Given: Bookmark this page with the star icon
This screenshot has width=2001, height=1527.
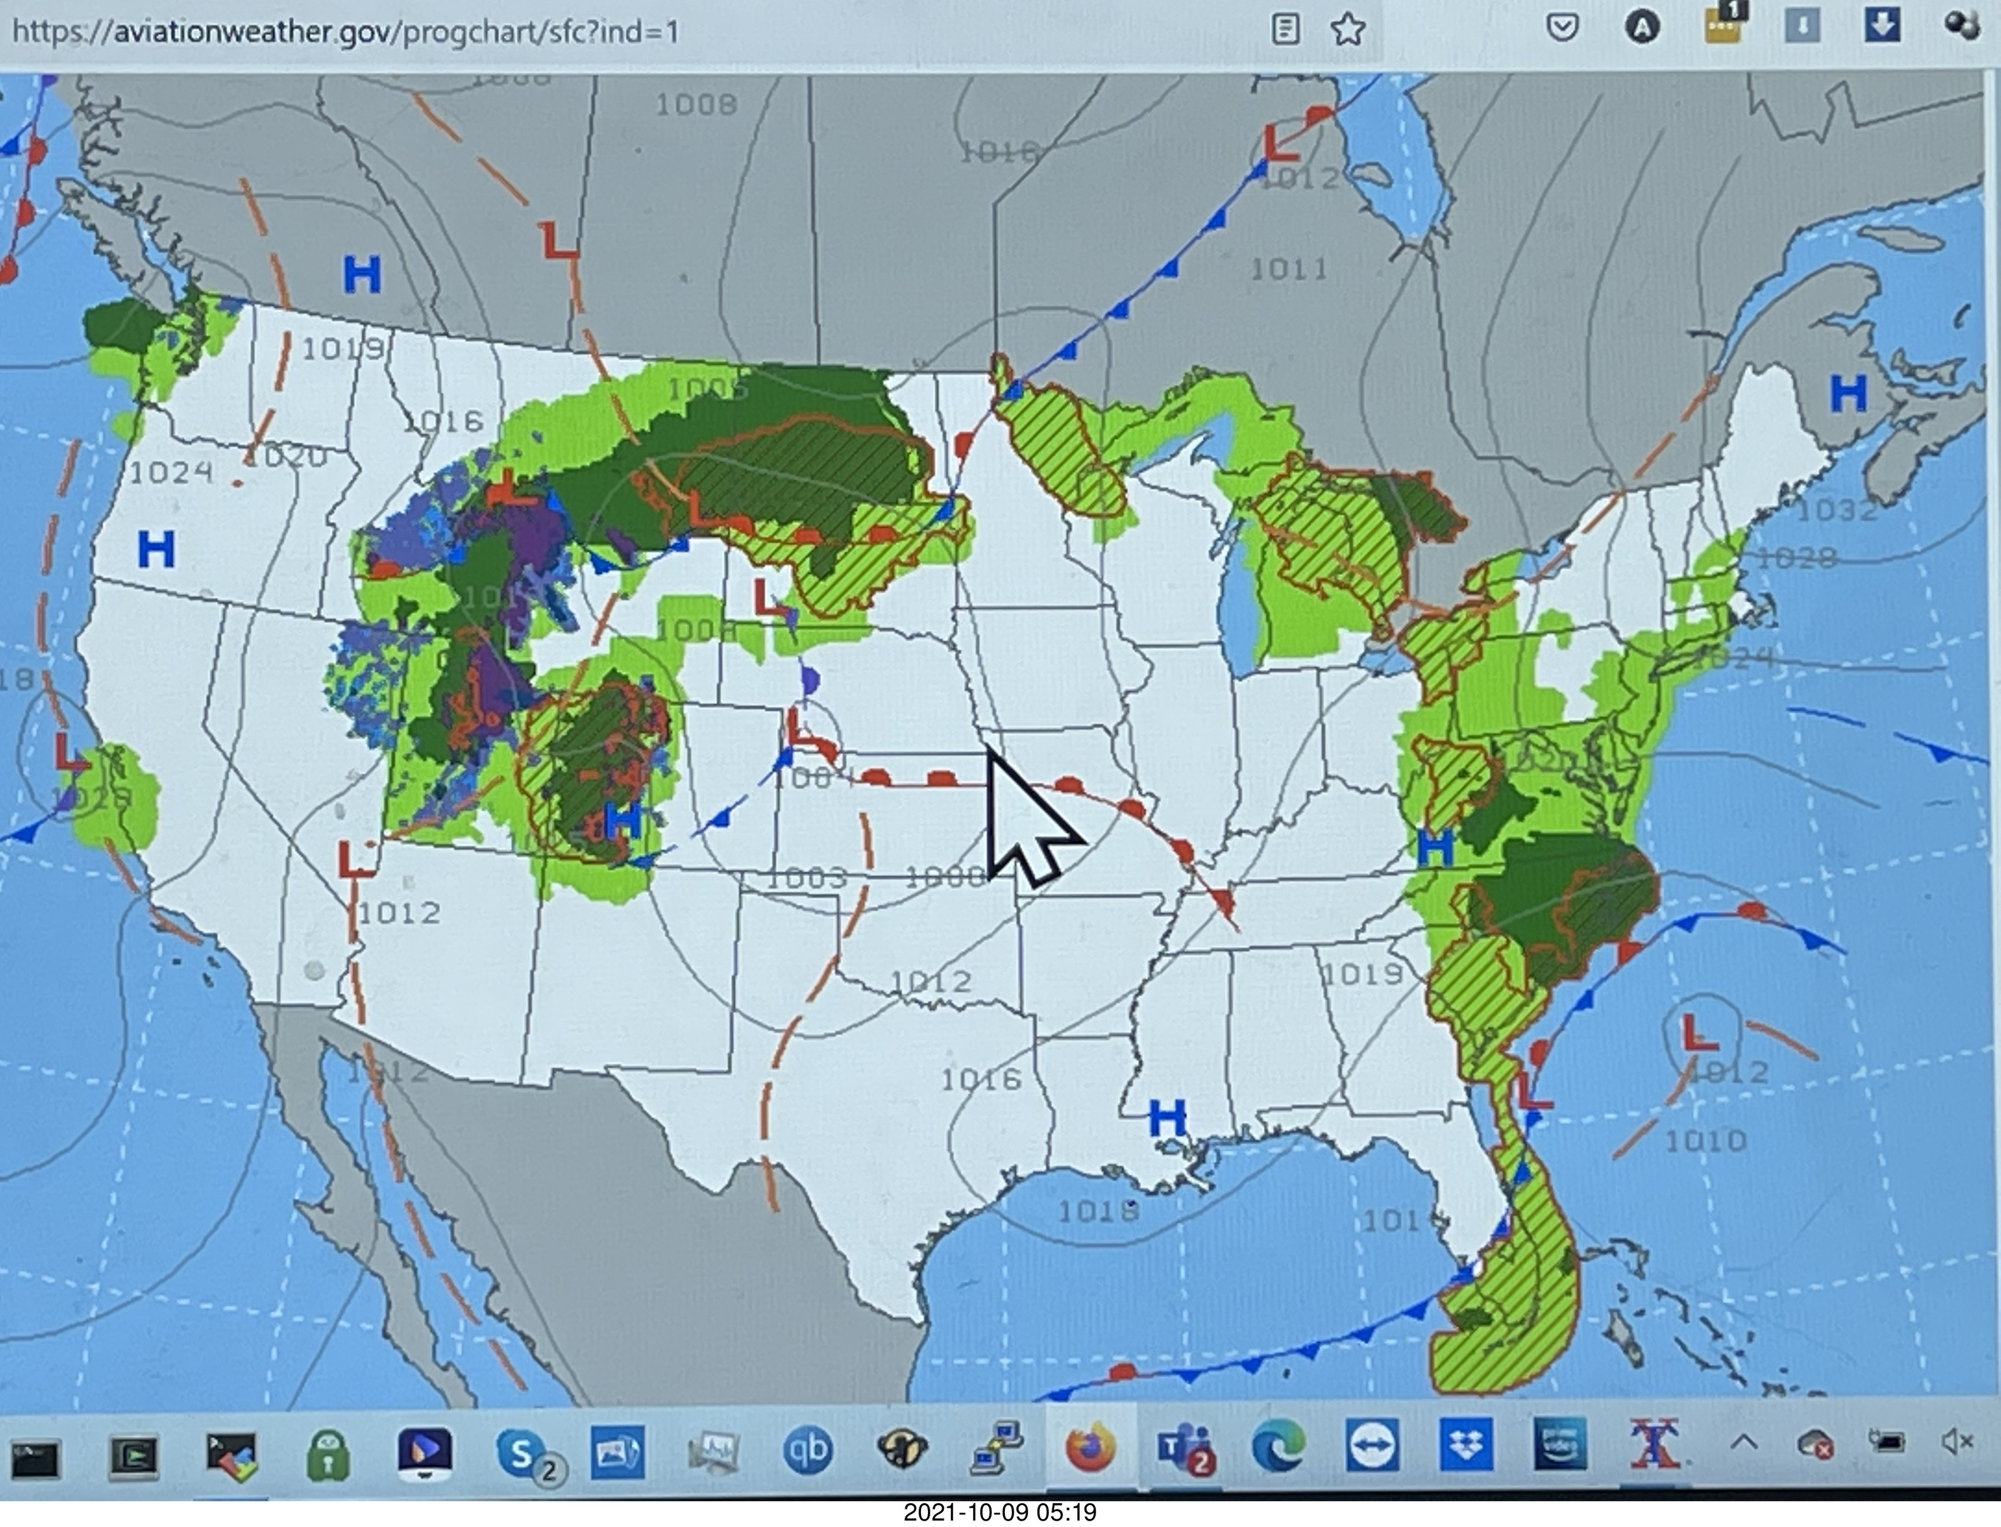Looking at the screenshot, I should [x=1348, y=29].
